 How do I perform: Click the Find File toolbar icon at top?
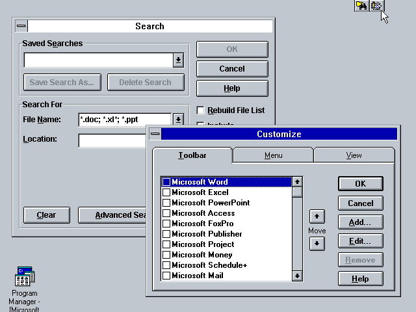pyautogui.click(x=361, y=5)
